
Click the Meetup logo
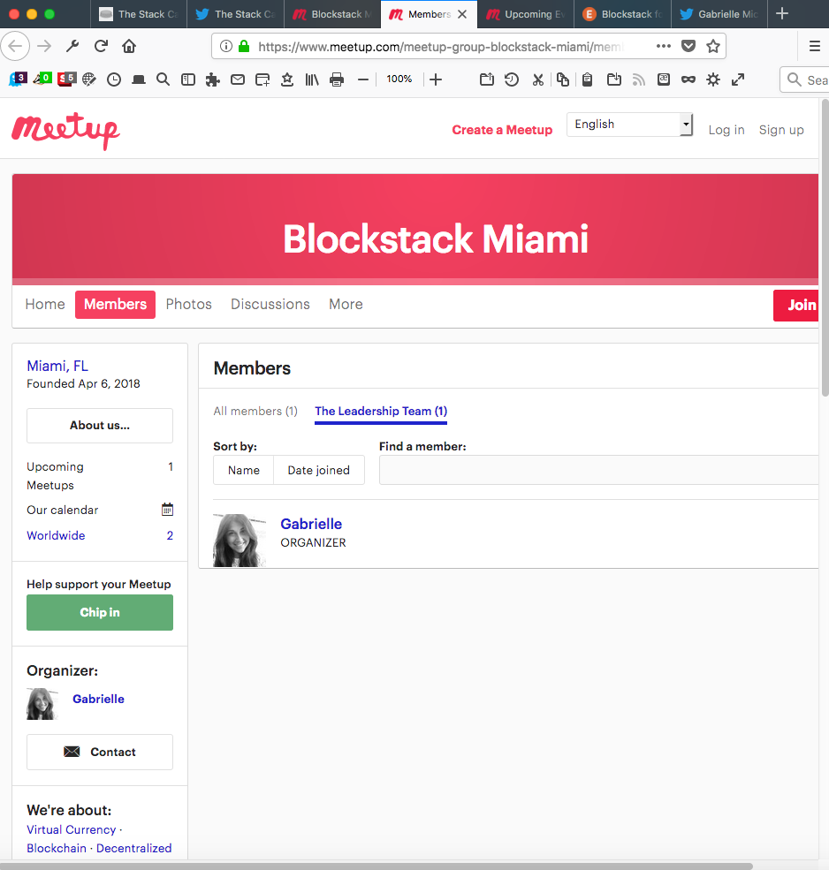pyautogui.click(x=65, y=131)
